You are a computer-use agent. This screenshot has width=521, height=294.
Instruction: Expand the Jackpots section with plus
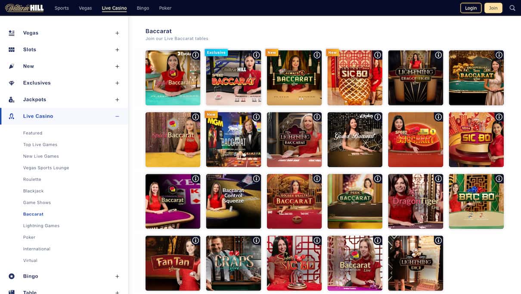[117, 100]
